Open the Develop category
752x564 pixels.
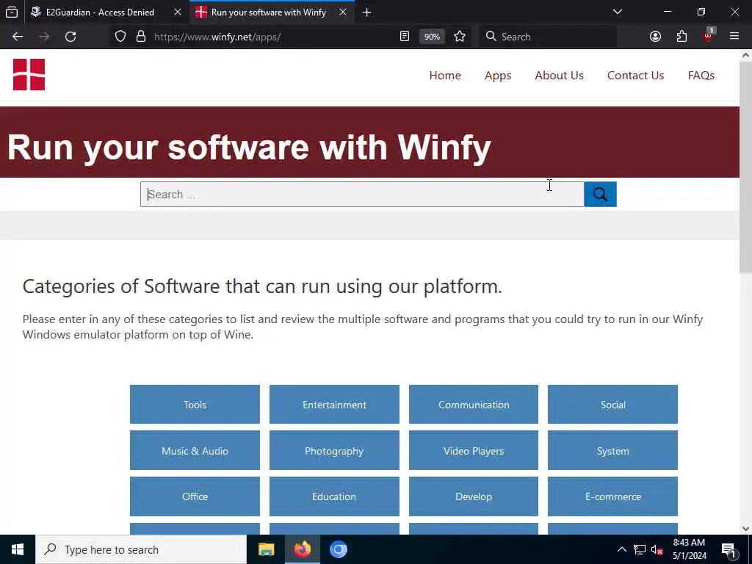pyautogui.click(x=474, y=496)
